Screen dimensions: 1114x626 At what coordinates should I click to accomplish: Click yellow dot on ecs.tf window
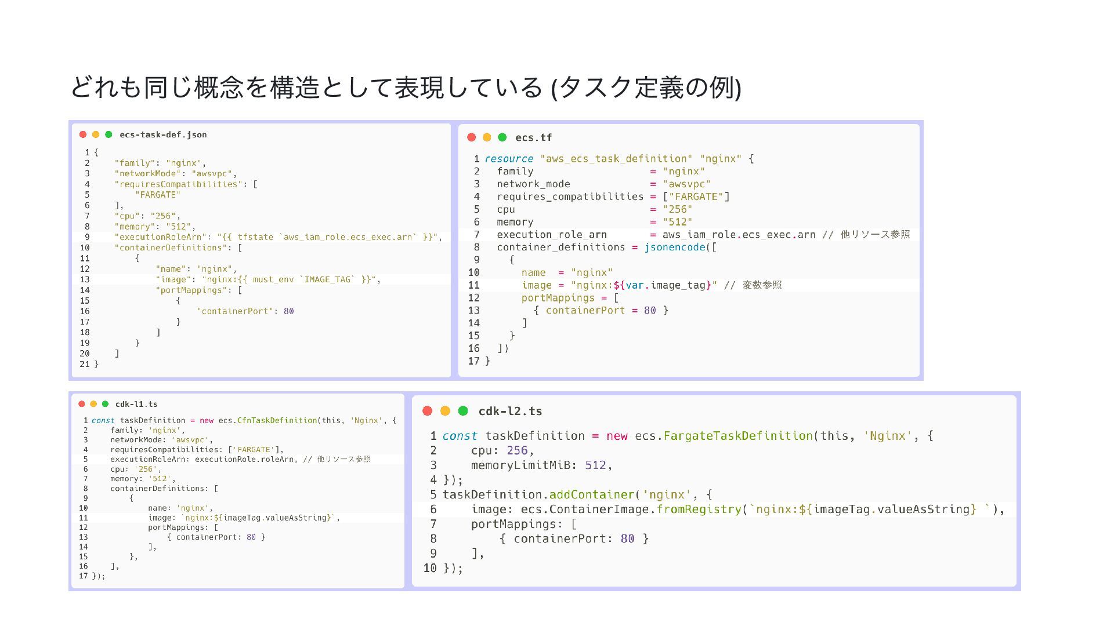coord(487,137)
